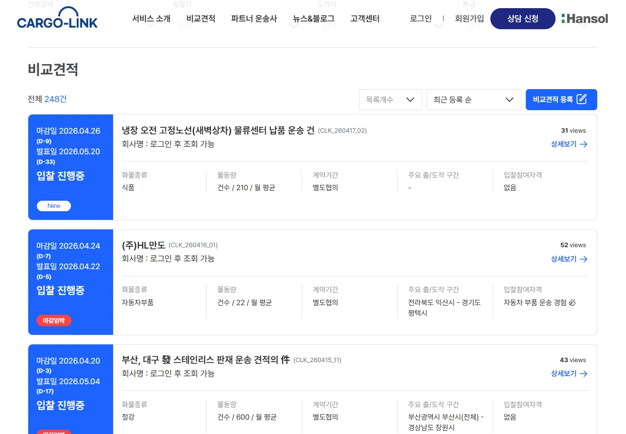Click the red 마감임박 badge on HL만도 listing
This screenshot has width=626, height=434.
pyautogui.click(x=54, y=320)
